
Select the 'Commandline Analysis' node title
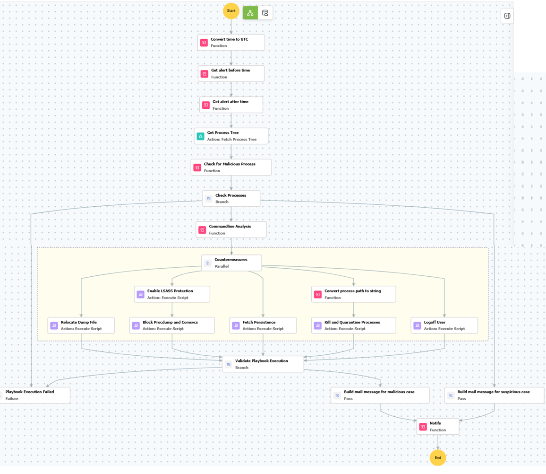230,227
